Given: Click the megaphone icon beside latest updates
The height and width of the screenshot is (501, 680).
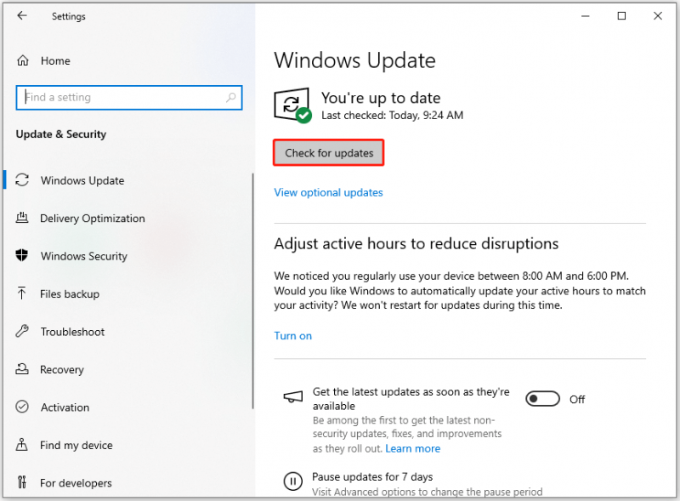Looking at the screenshot, I should (293, 396).
